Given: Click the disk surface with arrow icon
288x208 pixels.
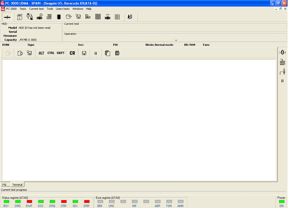Looking at the screenshot, I should pos(69,17).
